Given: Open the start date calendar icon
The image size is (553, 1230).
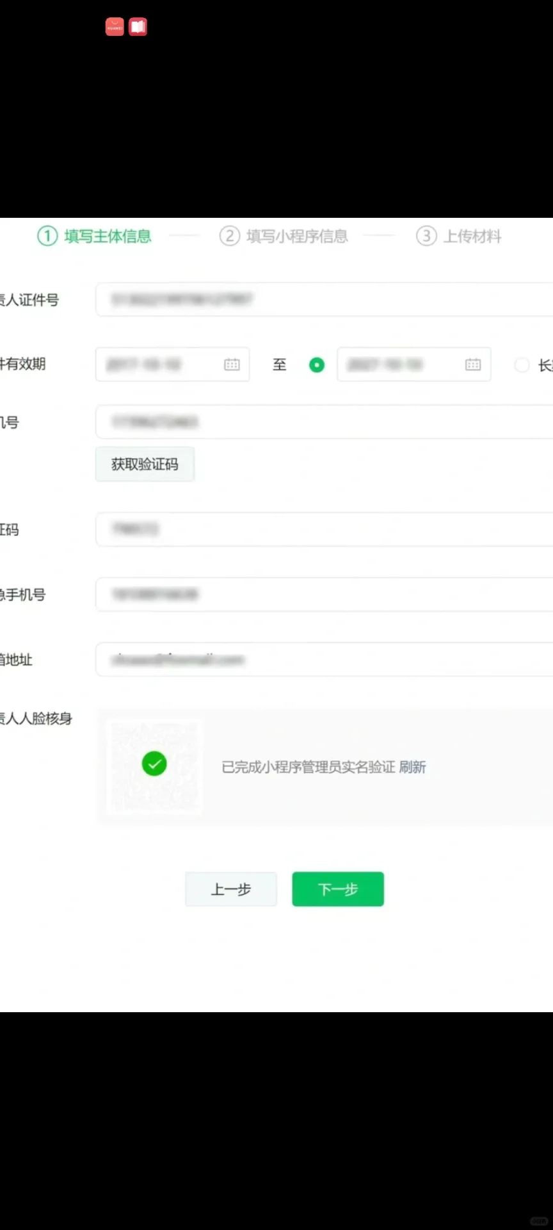Looking at the screenshot, I should coord(232,365).
